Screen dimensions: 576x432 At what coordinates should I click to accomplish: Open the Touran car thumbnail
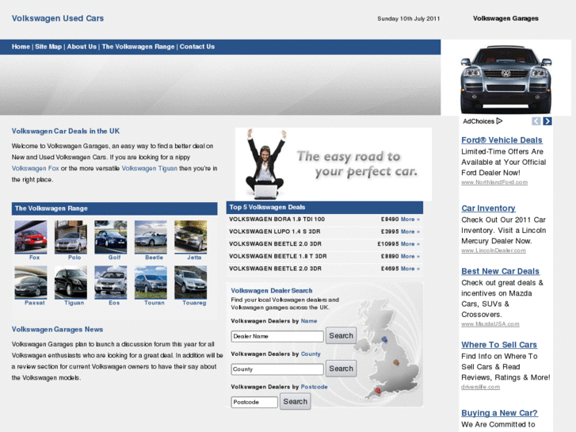(151, 282)
